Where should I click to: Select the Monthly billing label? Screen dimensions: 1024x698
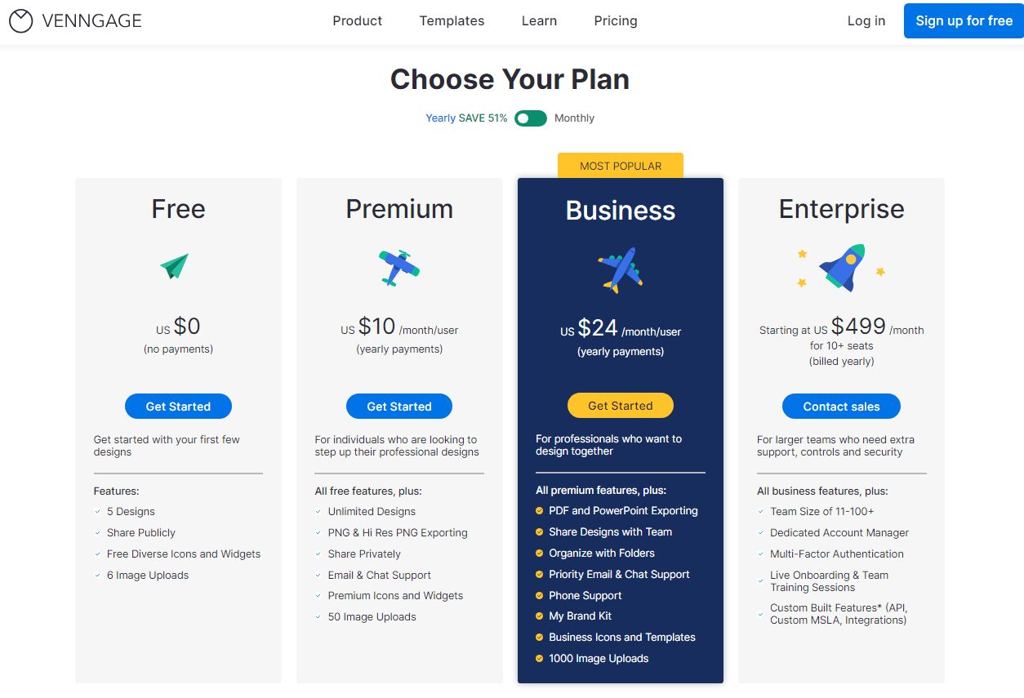click(574, 118)
